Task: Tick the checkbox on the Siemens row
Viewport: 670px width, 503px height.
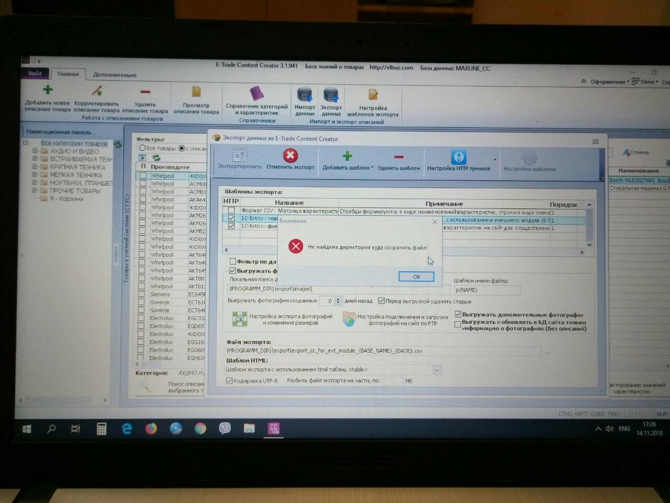Action: pos(141,294)
